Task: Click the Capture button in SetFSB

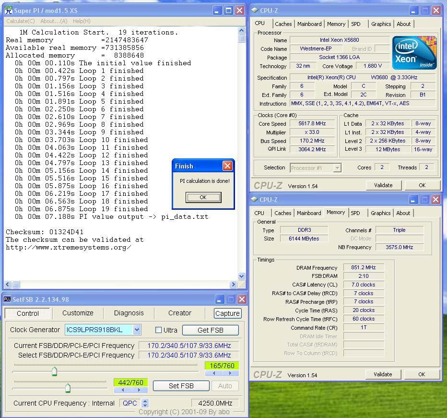Action: (227, 313)
